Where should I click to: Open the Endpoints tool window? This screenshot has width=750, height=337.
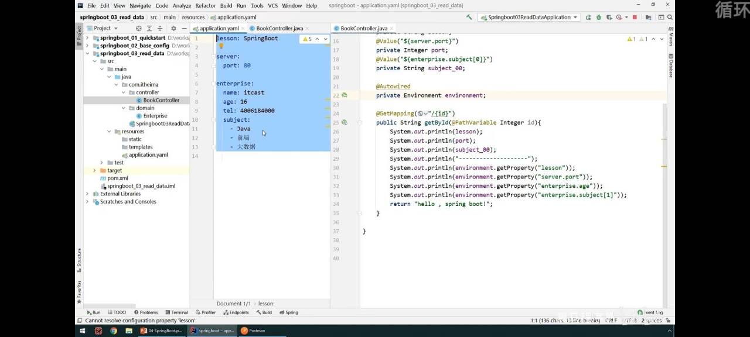[x=236, y=312]
